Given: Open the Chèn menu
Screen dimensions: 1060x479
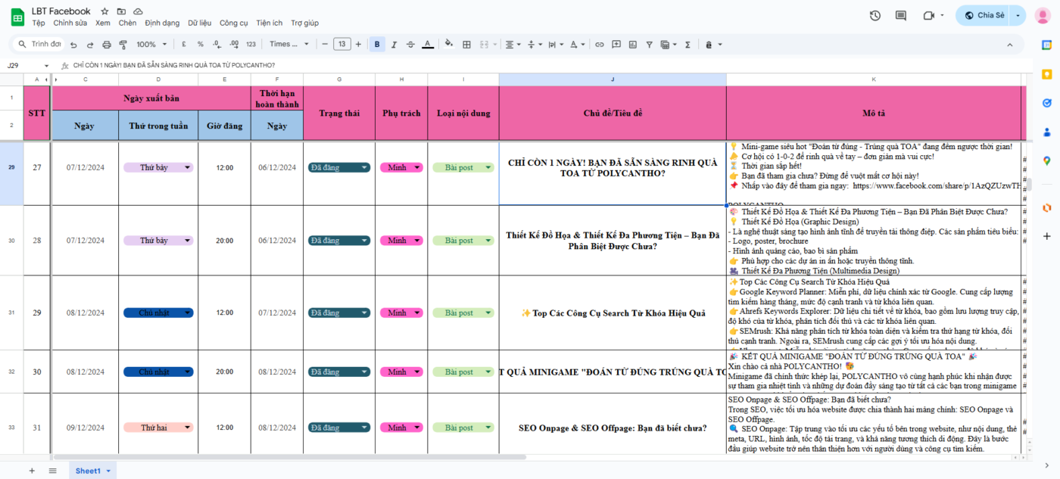Looking at the screenshot, I should coord(127,23).
